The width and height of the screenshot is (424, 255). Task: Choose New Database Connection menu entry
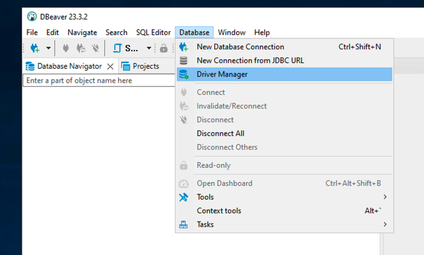[x=285, y=47]
